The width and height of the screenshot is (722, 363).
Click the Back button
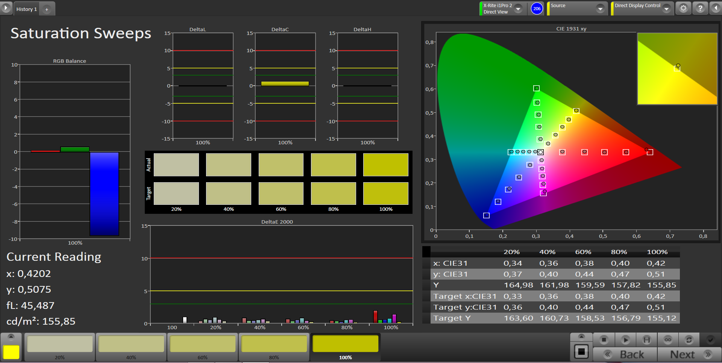pyautogui.click(x=625, y=354)
